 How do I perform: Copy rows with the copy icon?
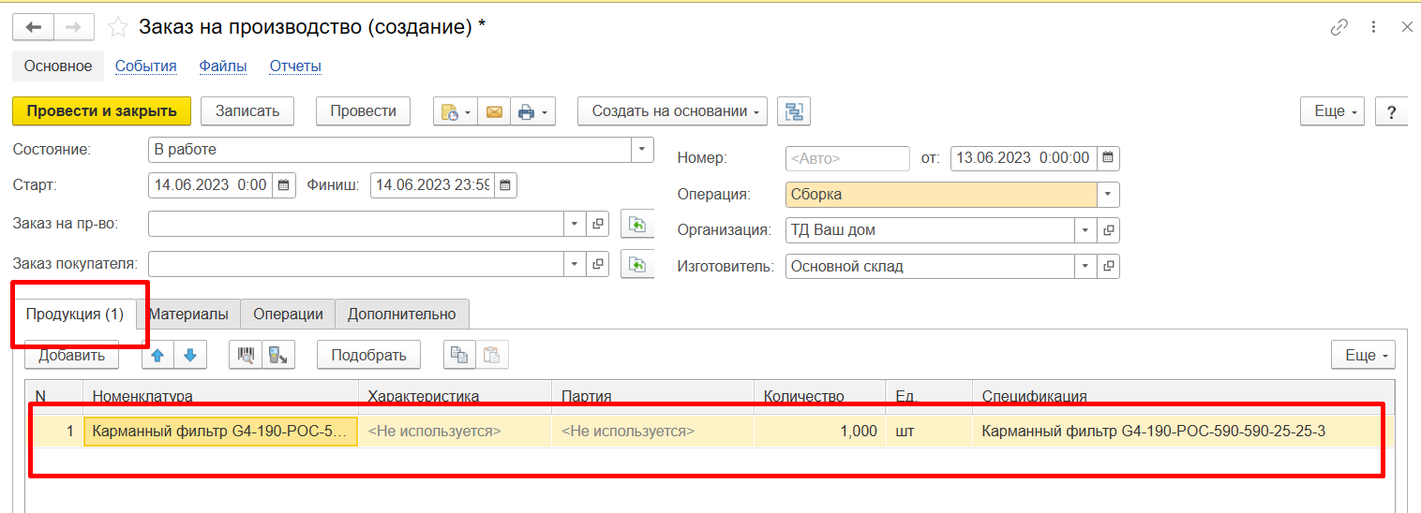459,355
